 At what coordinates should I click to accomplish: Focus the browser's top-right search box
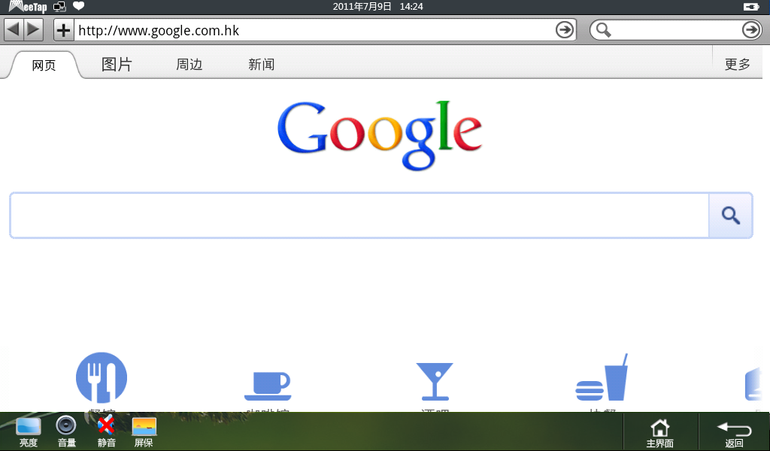point(677,30)
